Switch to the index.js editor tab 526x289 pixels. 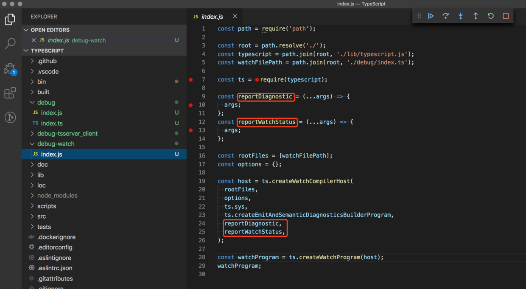pos(212,17)
